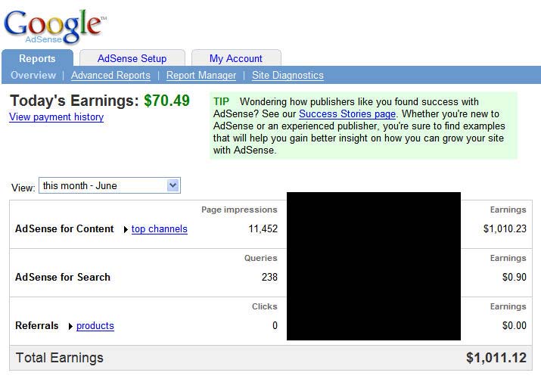Expand top channels arrow for AdSense for Content
The image size is (541, 382).
pos(126,229)
